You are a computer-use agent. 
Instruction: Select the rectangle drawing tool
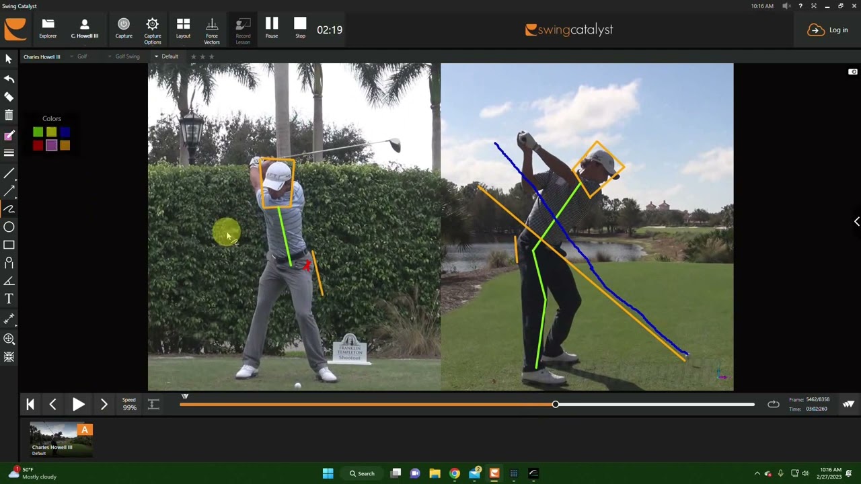point(9,245)
